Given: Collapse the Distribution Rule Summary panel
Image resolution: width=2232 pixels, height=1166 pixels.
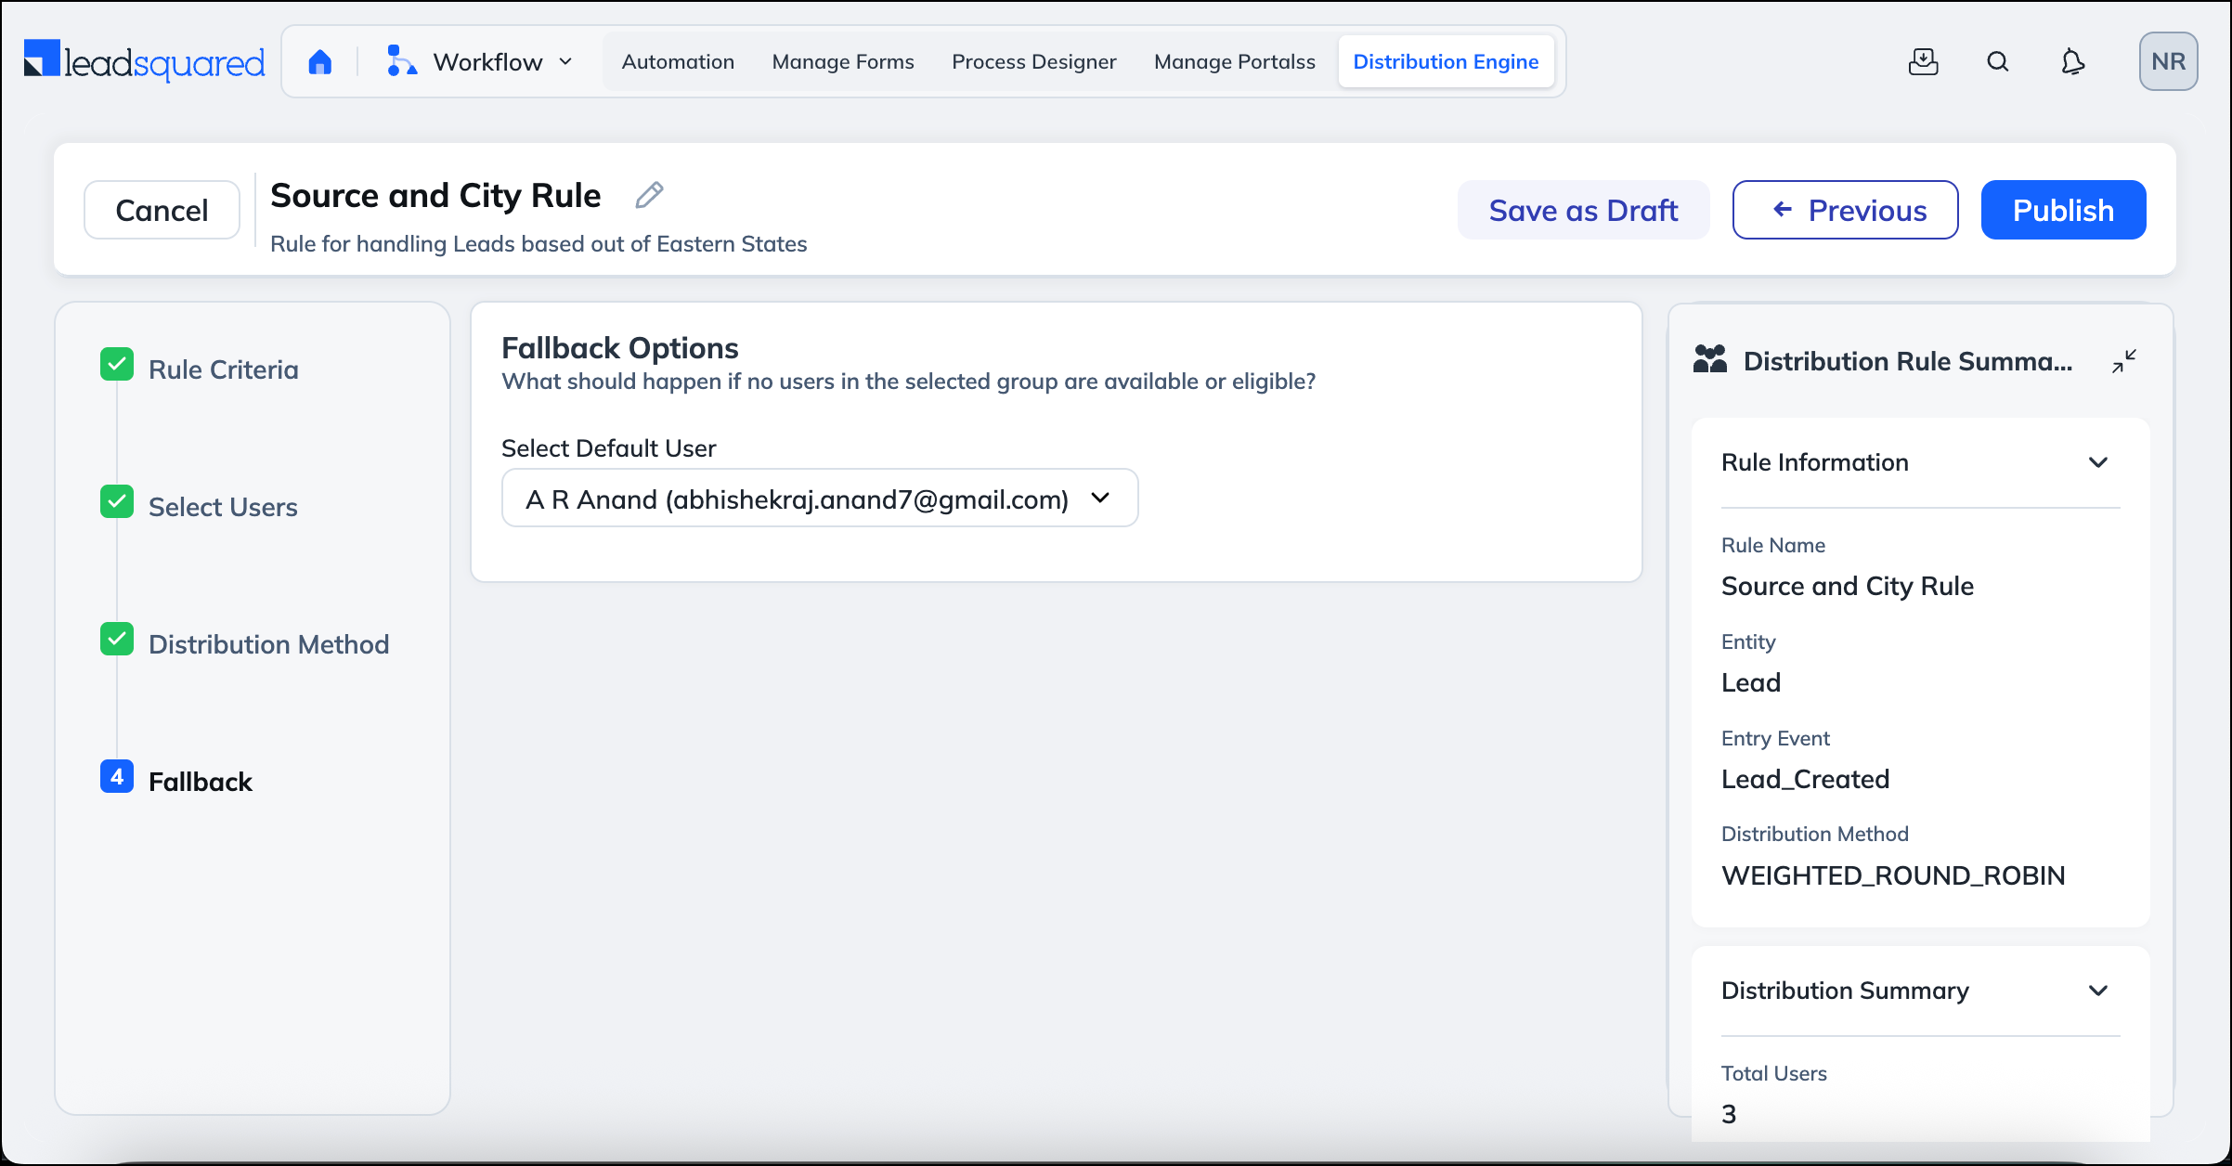Looking at the screenshot, I should coord(2124,361).
